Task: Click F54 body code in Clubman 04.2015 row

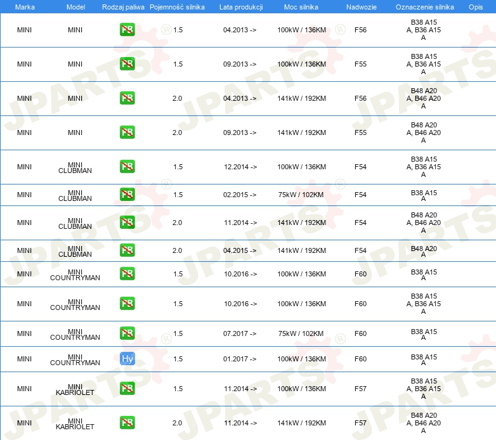Action: 361,250
